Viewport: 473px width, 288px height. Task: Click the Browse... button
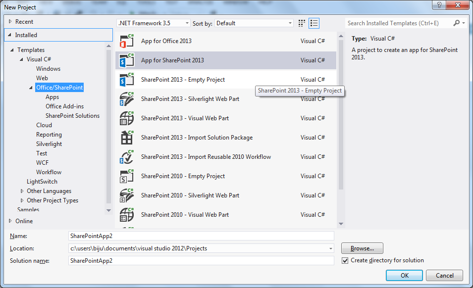362,248
